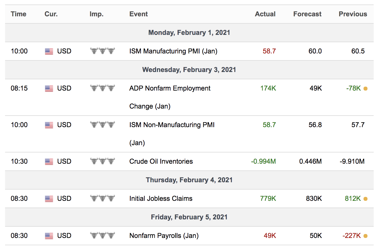Click the bull icons next to Crude Oil Inventories

coord(102,161)
